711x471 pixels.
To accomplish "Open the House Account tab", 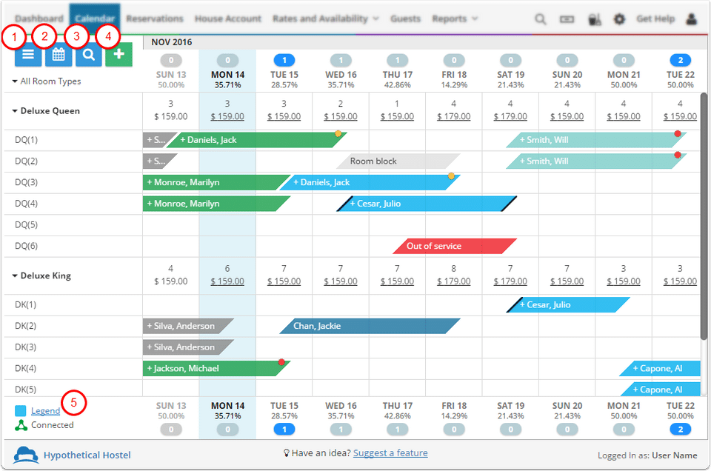I will click(228, 19).
